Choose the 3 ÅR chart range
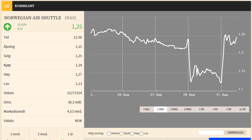This screenshot has height=140, width=252. coord(215,109)
